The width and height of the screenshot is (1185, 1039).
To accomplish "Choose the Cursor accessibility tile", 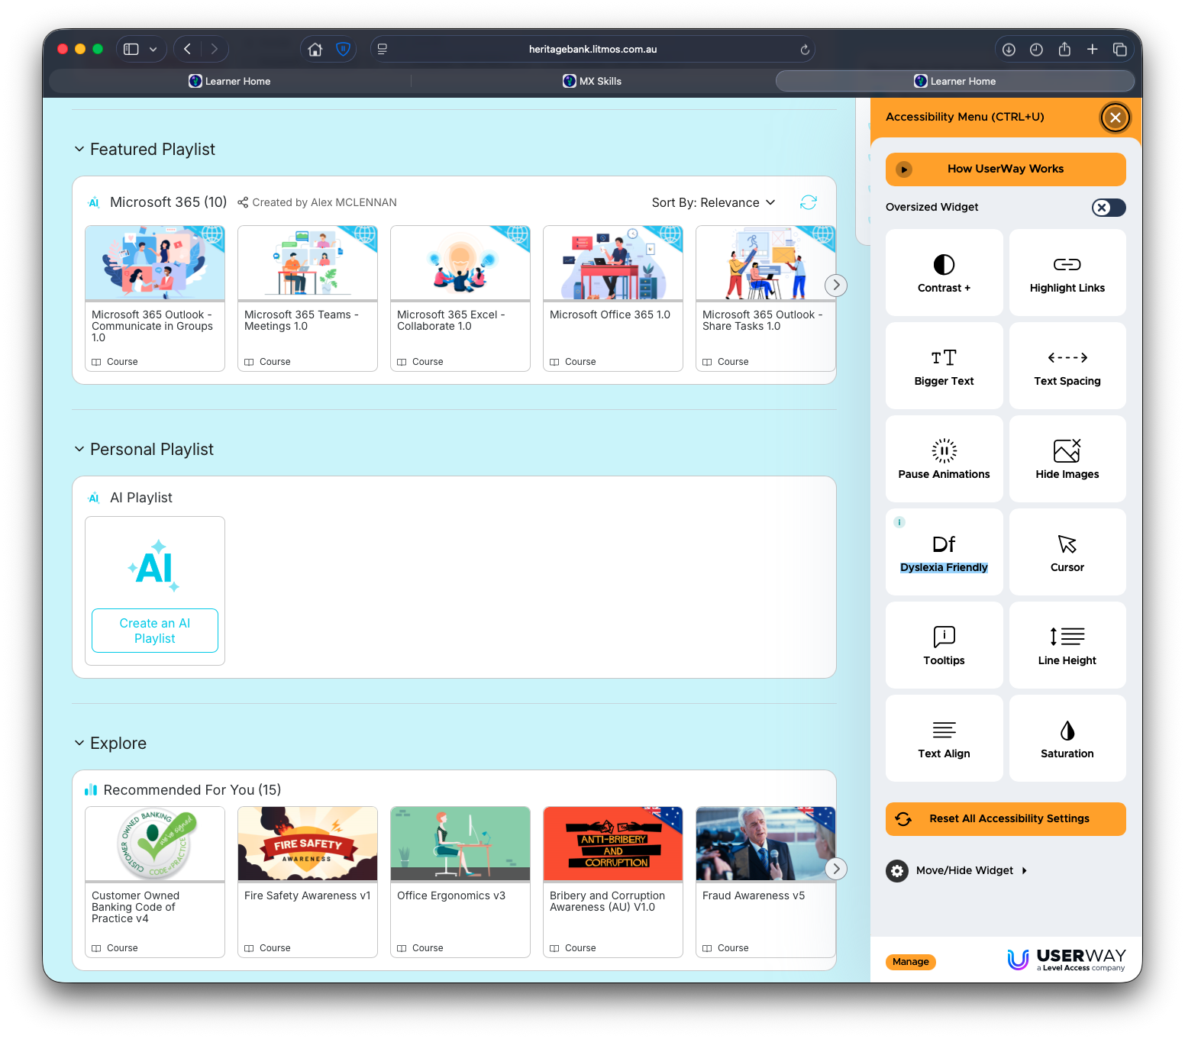I will (1067, 552).
